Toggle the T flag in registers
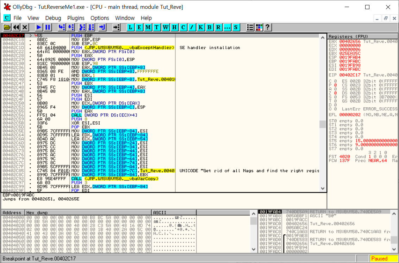This screenshot has height=263, width=399. click(335, 101)
